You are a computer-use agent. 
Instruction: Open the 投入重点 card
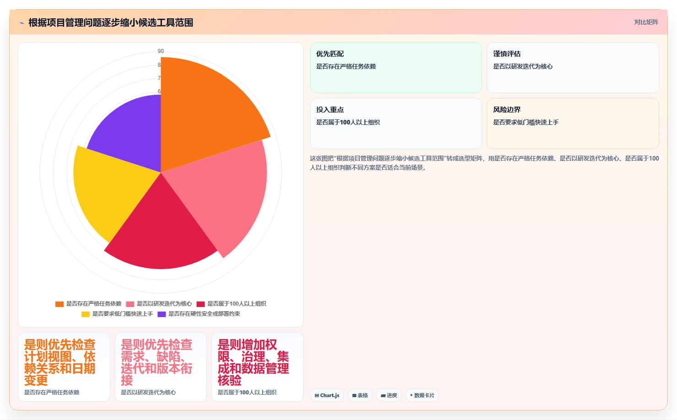[396, 124]
